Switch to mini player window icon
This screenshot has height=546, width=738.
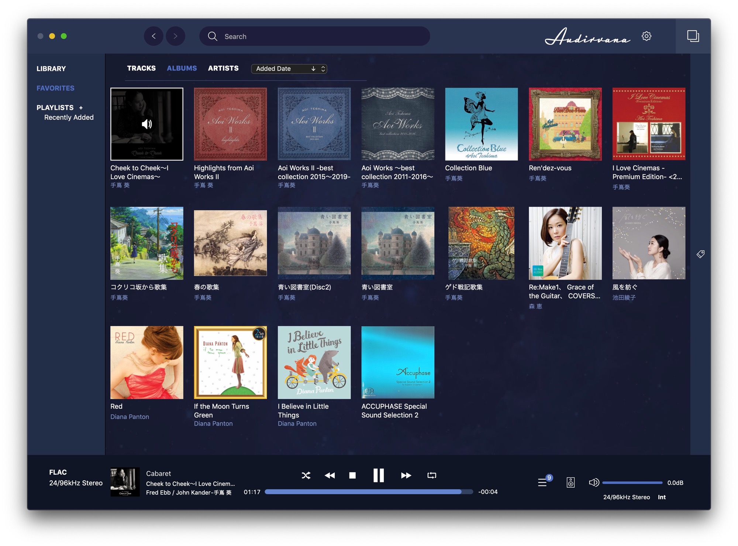pyautogui.click(x=693, y=36)
